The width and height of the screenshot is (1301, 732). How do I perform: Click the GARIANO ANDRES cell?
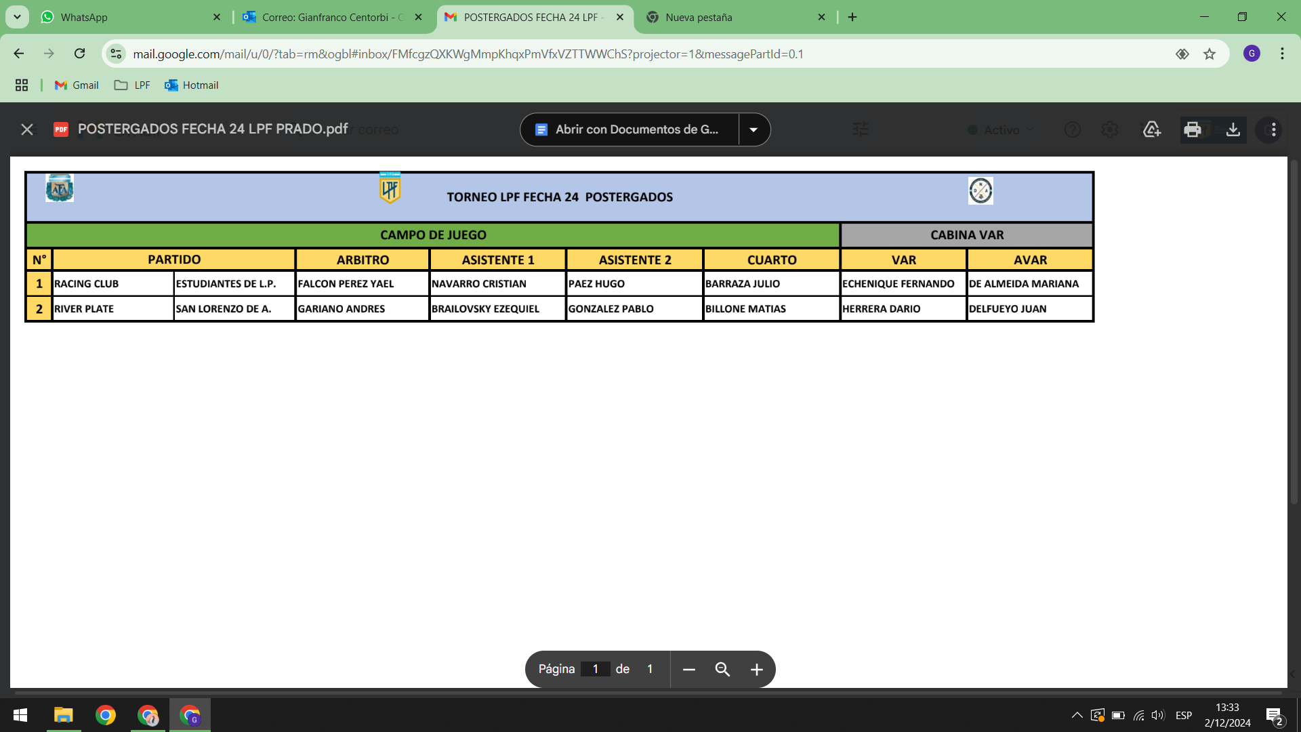click(363, 308)
